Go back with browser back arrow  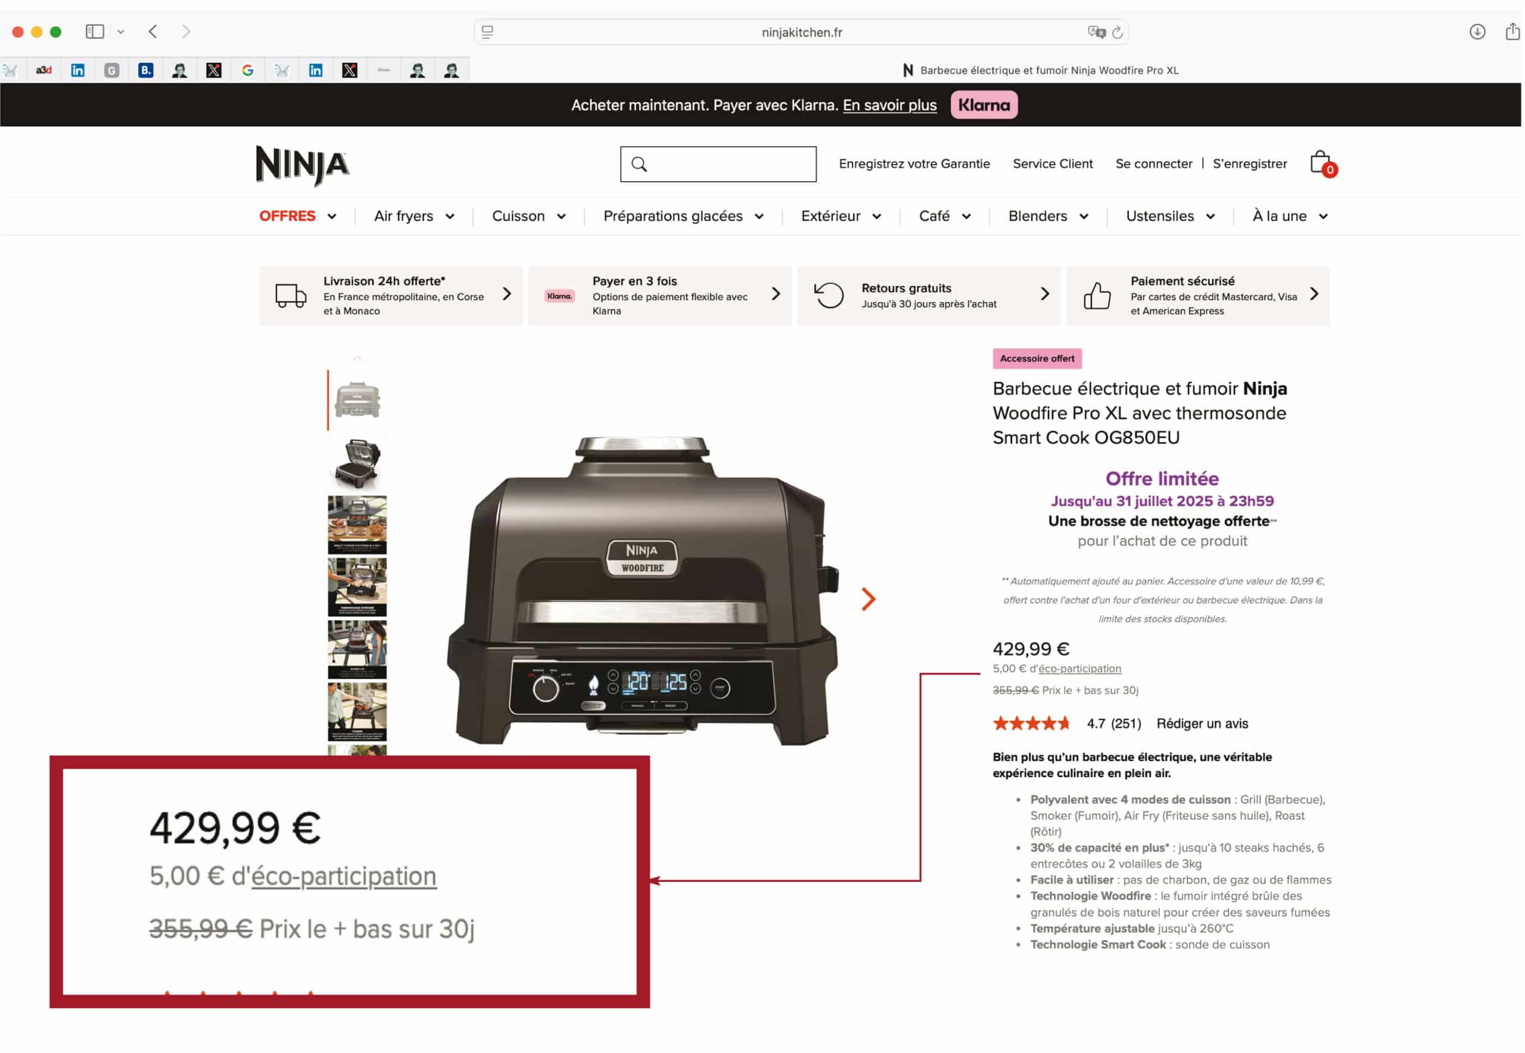[x=153, y=32]
